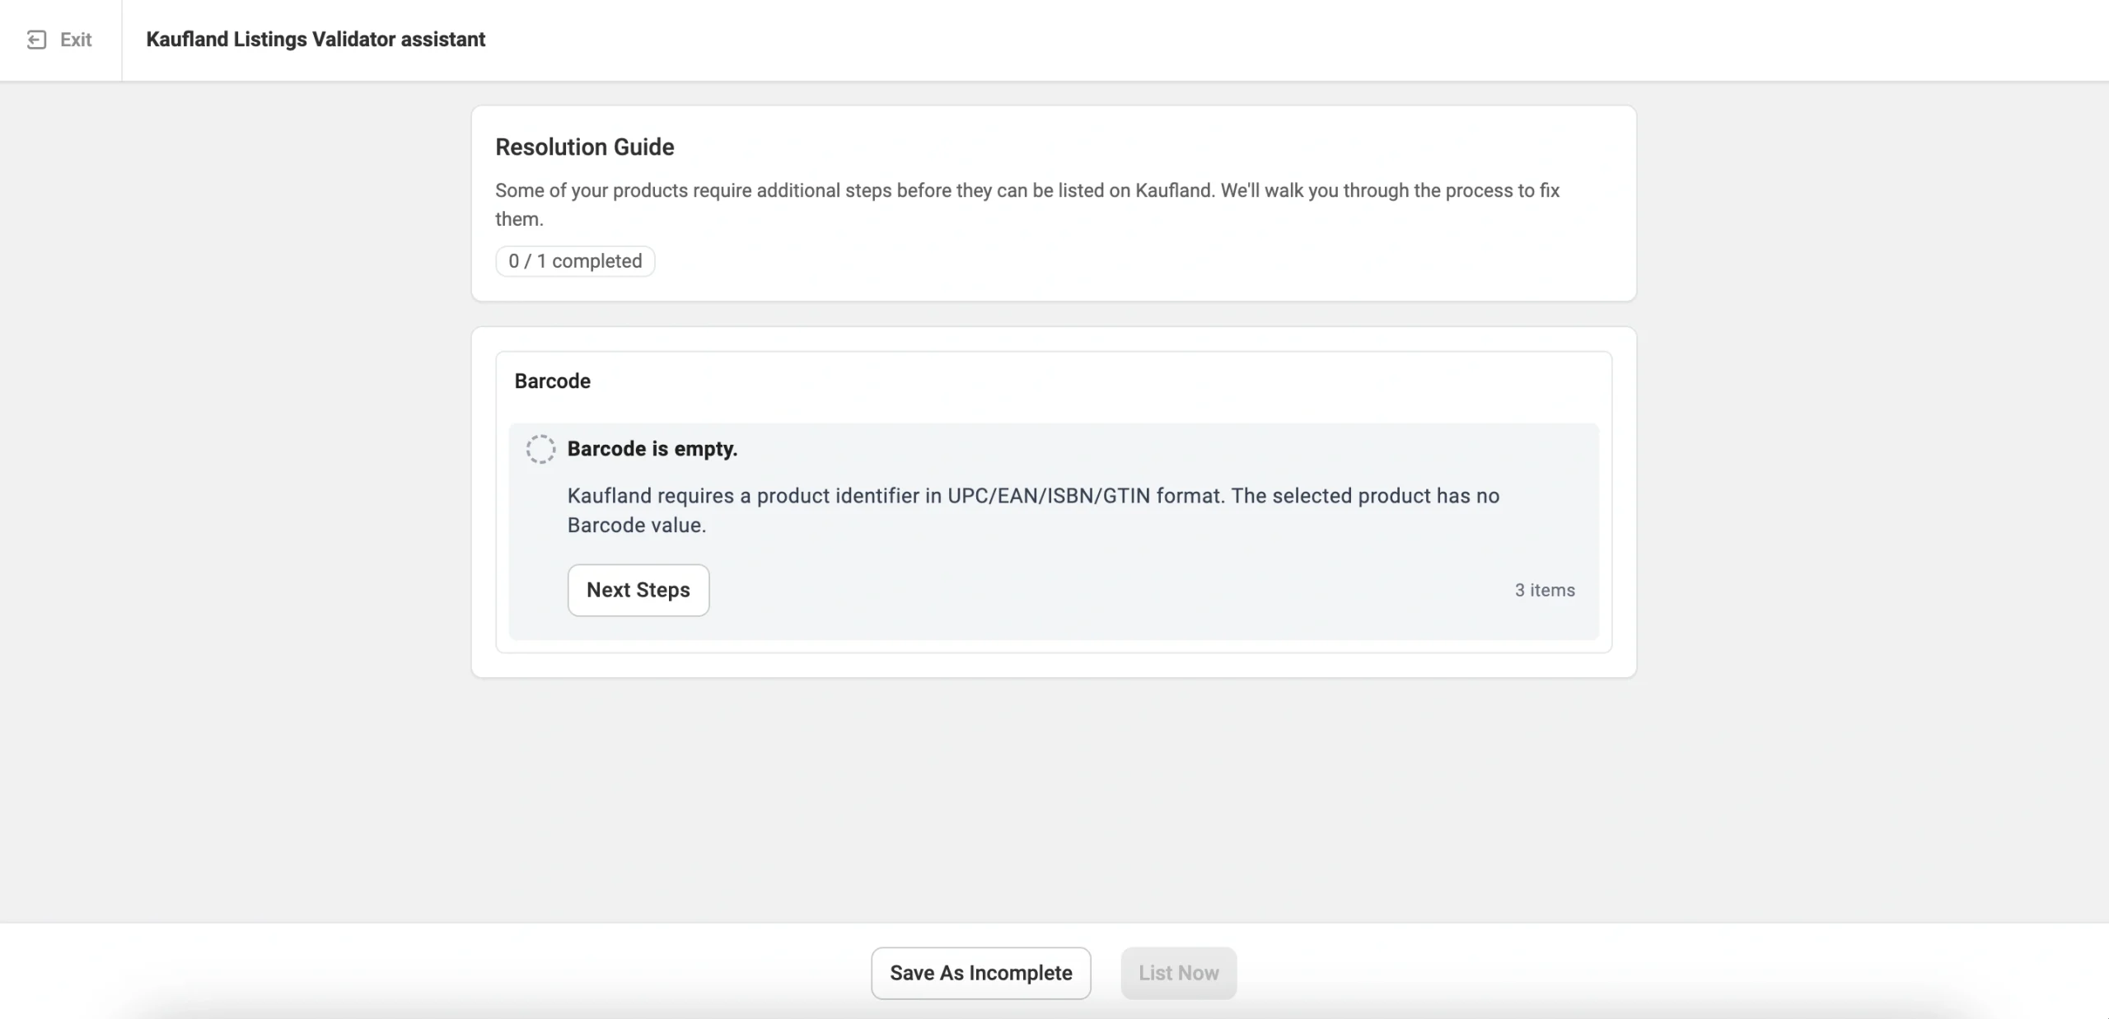
Task: Select the Barcode section header
Action: [552, 381]
